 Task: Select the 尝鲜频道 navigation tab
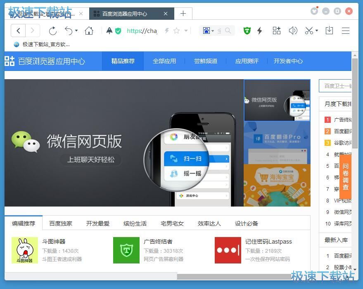206,61
